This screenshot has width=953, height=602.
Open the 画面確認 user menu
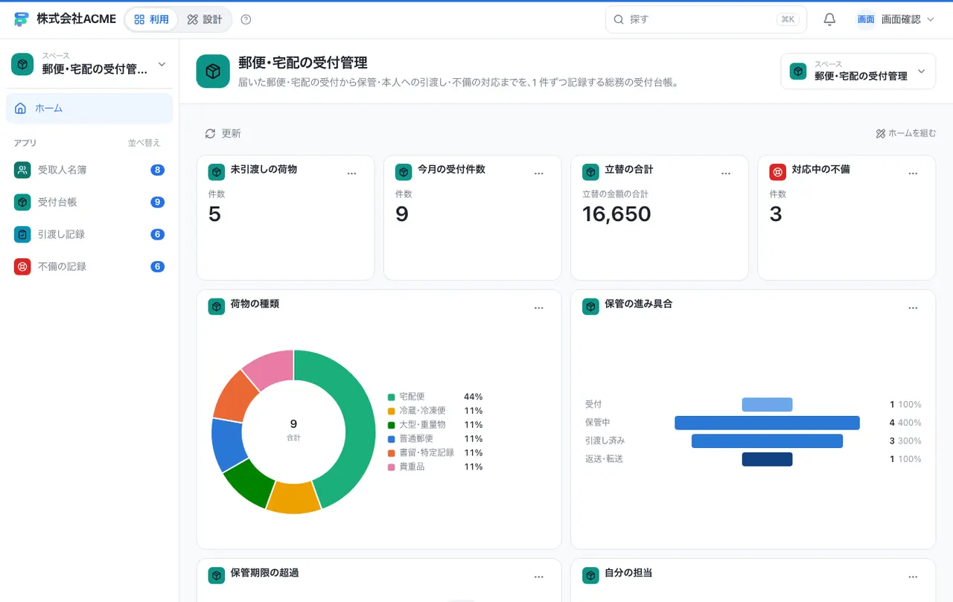tap(895, 19)
